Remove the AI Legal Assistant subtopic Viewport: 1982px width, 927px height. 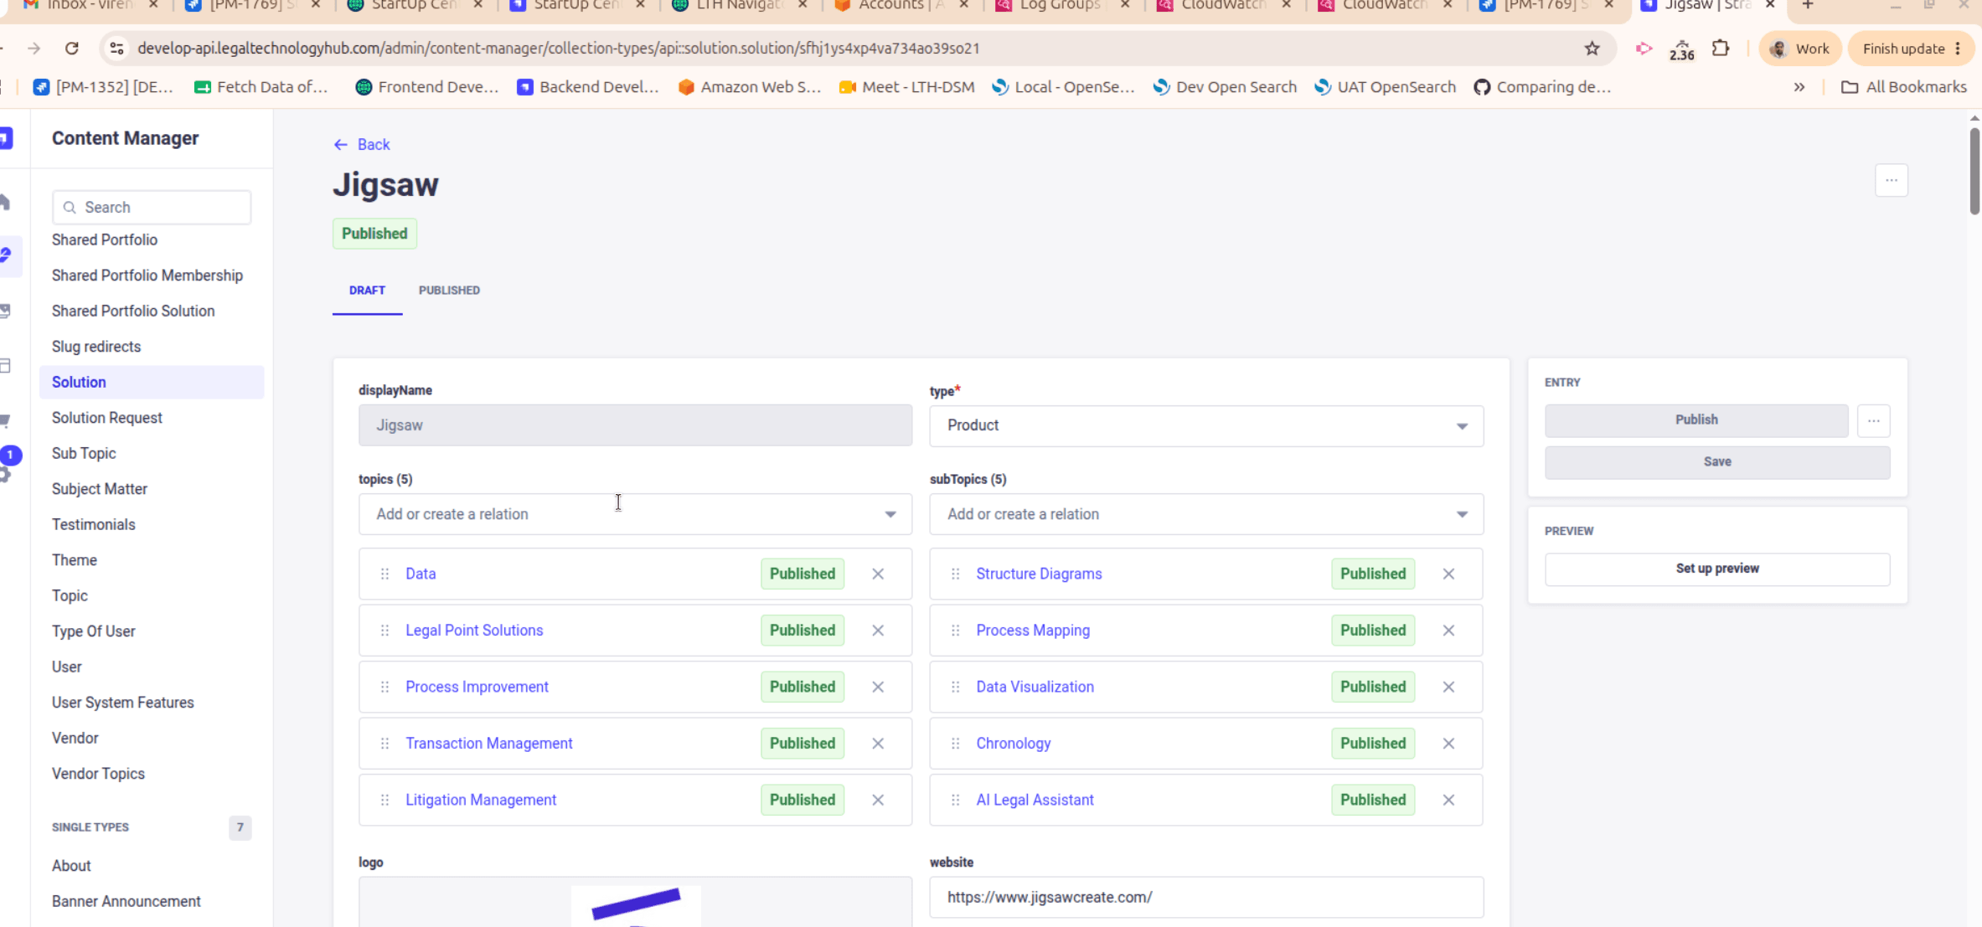pyautogui.click(x=1448, y=800)
